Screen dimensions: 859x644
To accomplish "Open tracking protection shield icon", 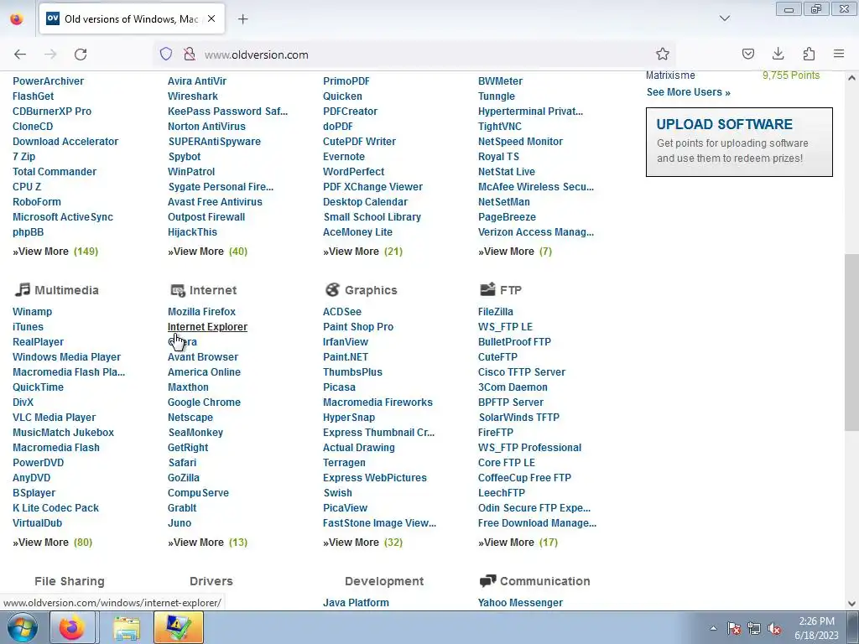I will (x=166, y=54).
